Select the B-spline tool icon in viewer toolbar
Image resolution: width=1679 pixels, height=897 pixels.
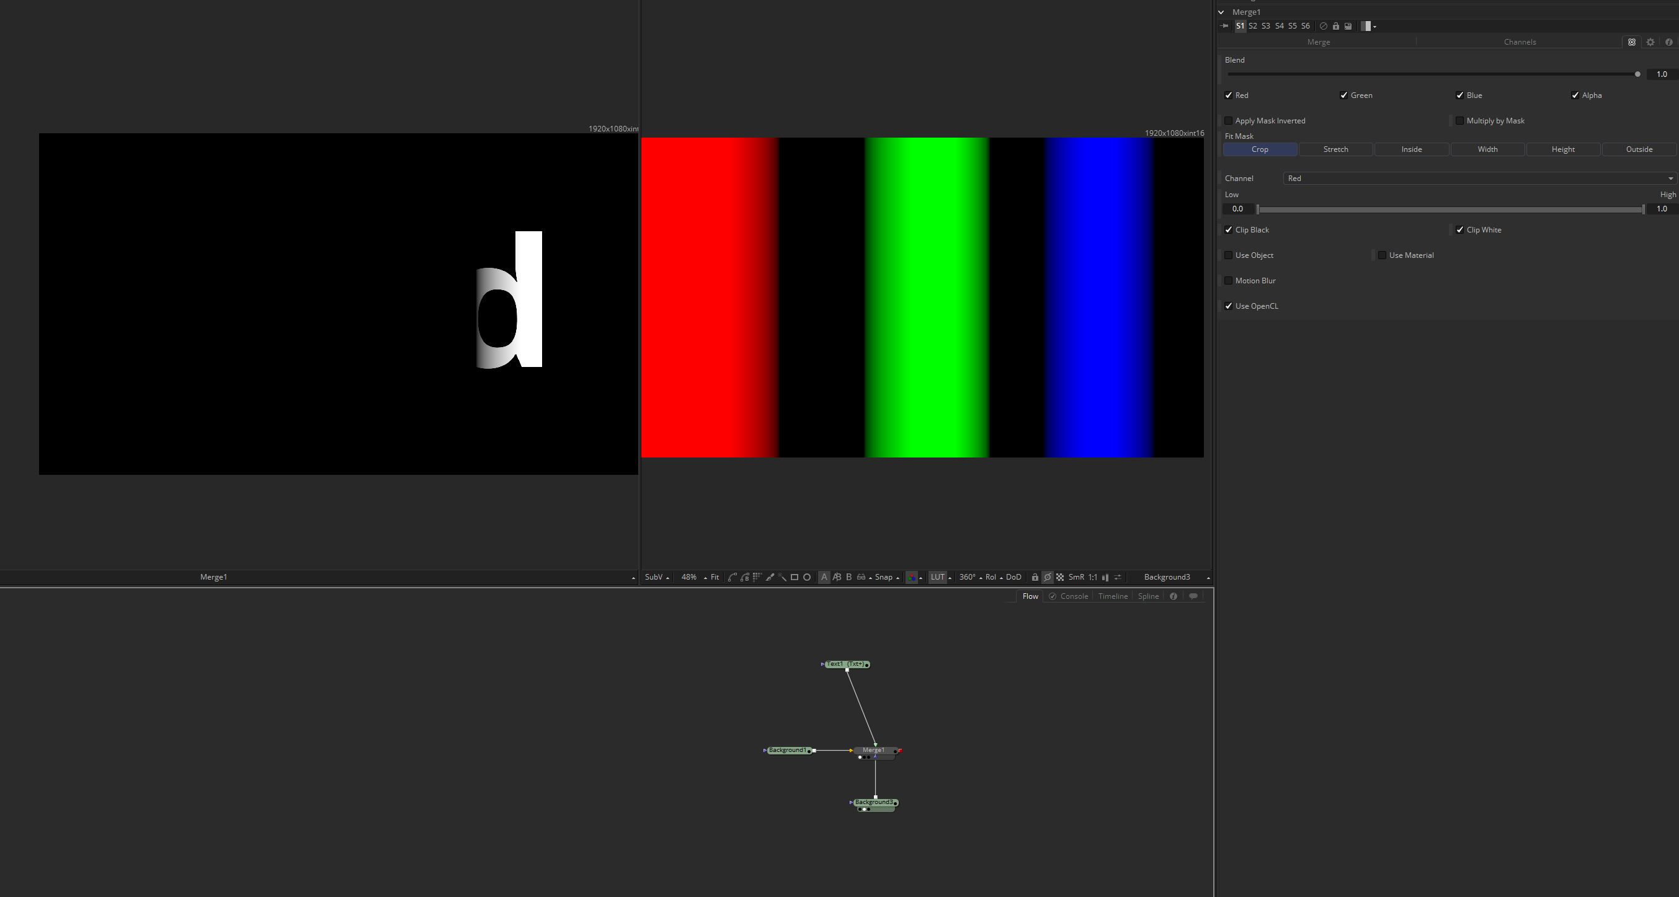(x=745, y=577)
